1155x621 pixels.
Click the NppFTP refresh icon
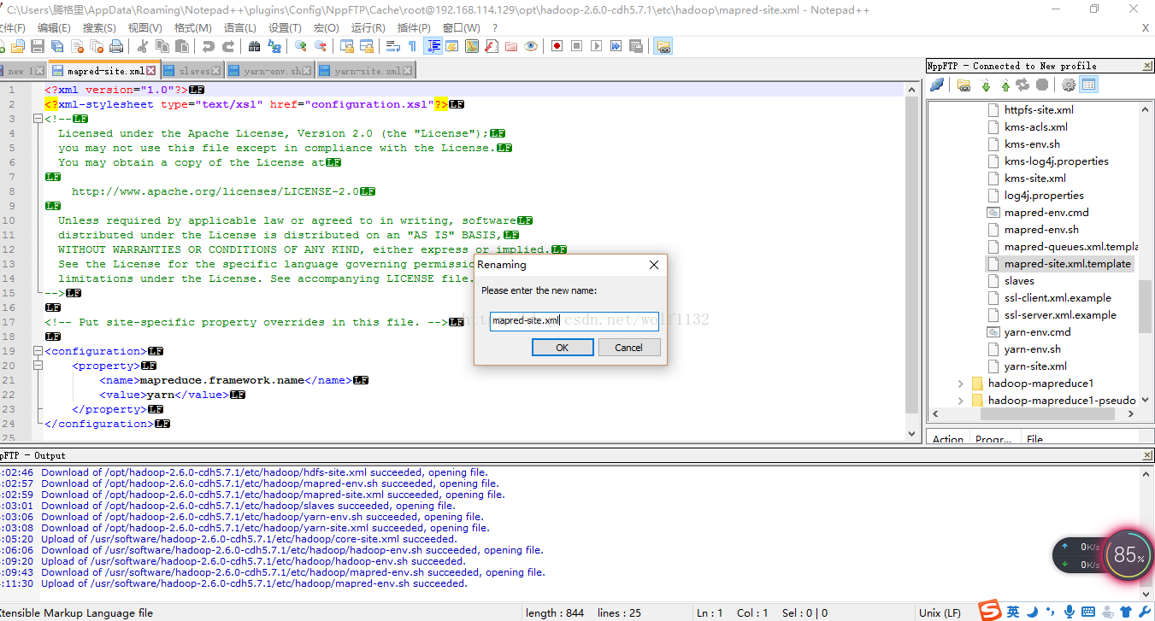pyautogui.click(x=1023, y=85)
